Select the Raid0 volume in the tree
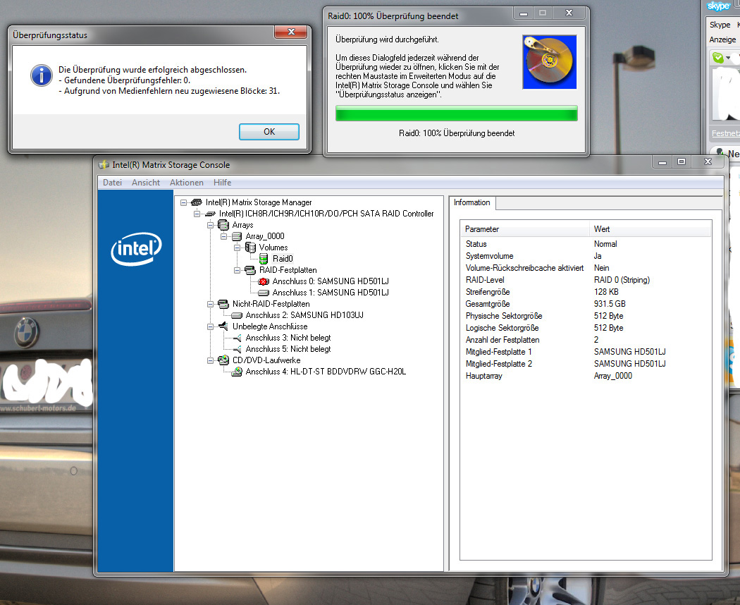 tap(283, 259)
